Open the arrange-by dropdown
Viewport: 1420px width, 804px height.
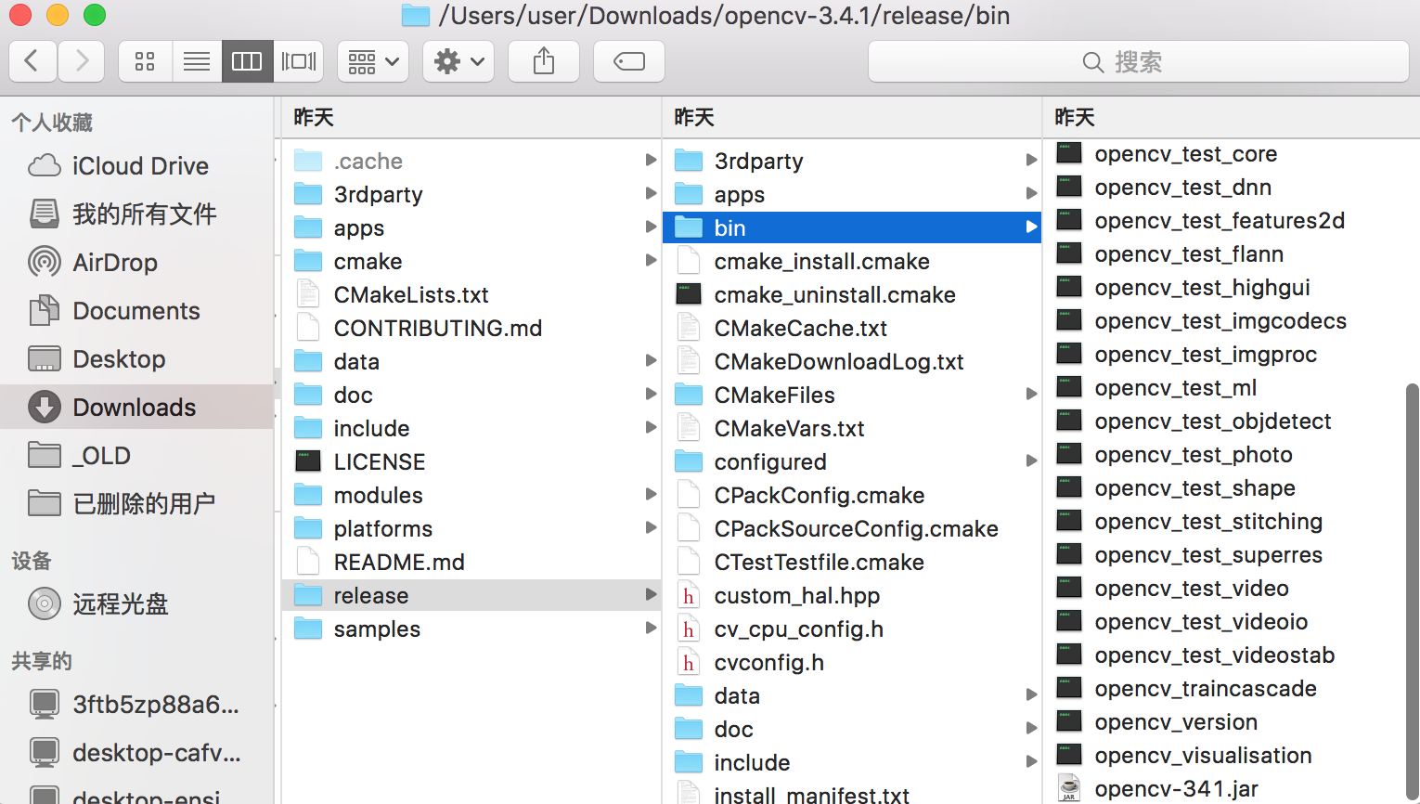[372, 61]
